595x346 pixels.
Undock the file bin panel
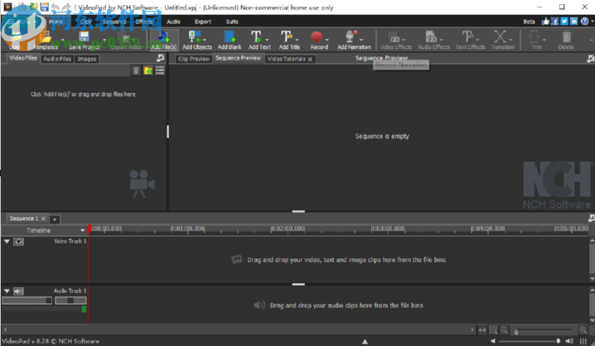161,58
